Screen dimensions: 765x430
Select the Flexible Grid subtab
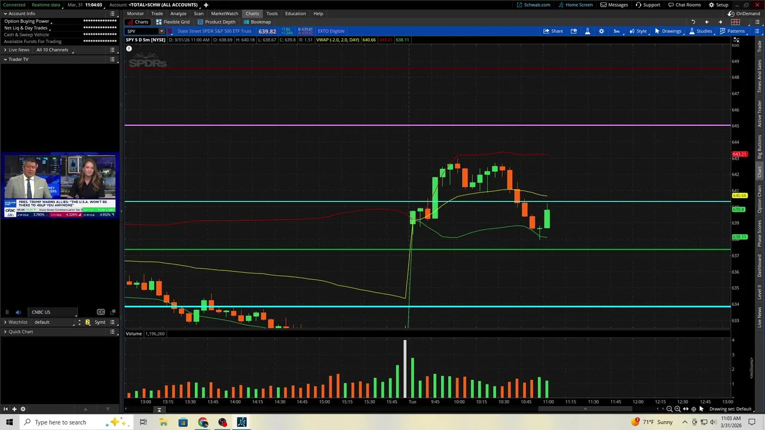pos(173,22)
